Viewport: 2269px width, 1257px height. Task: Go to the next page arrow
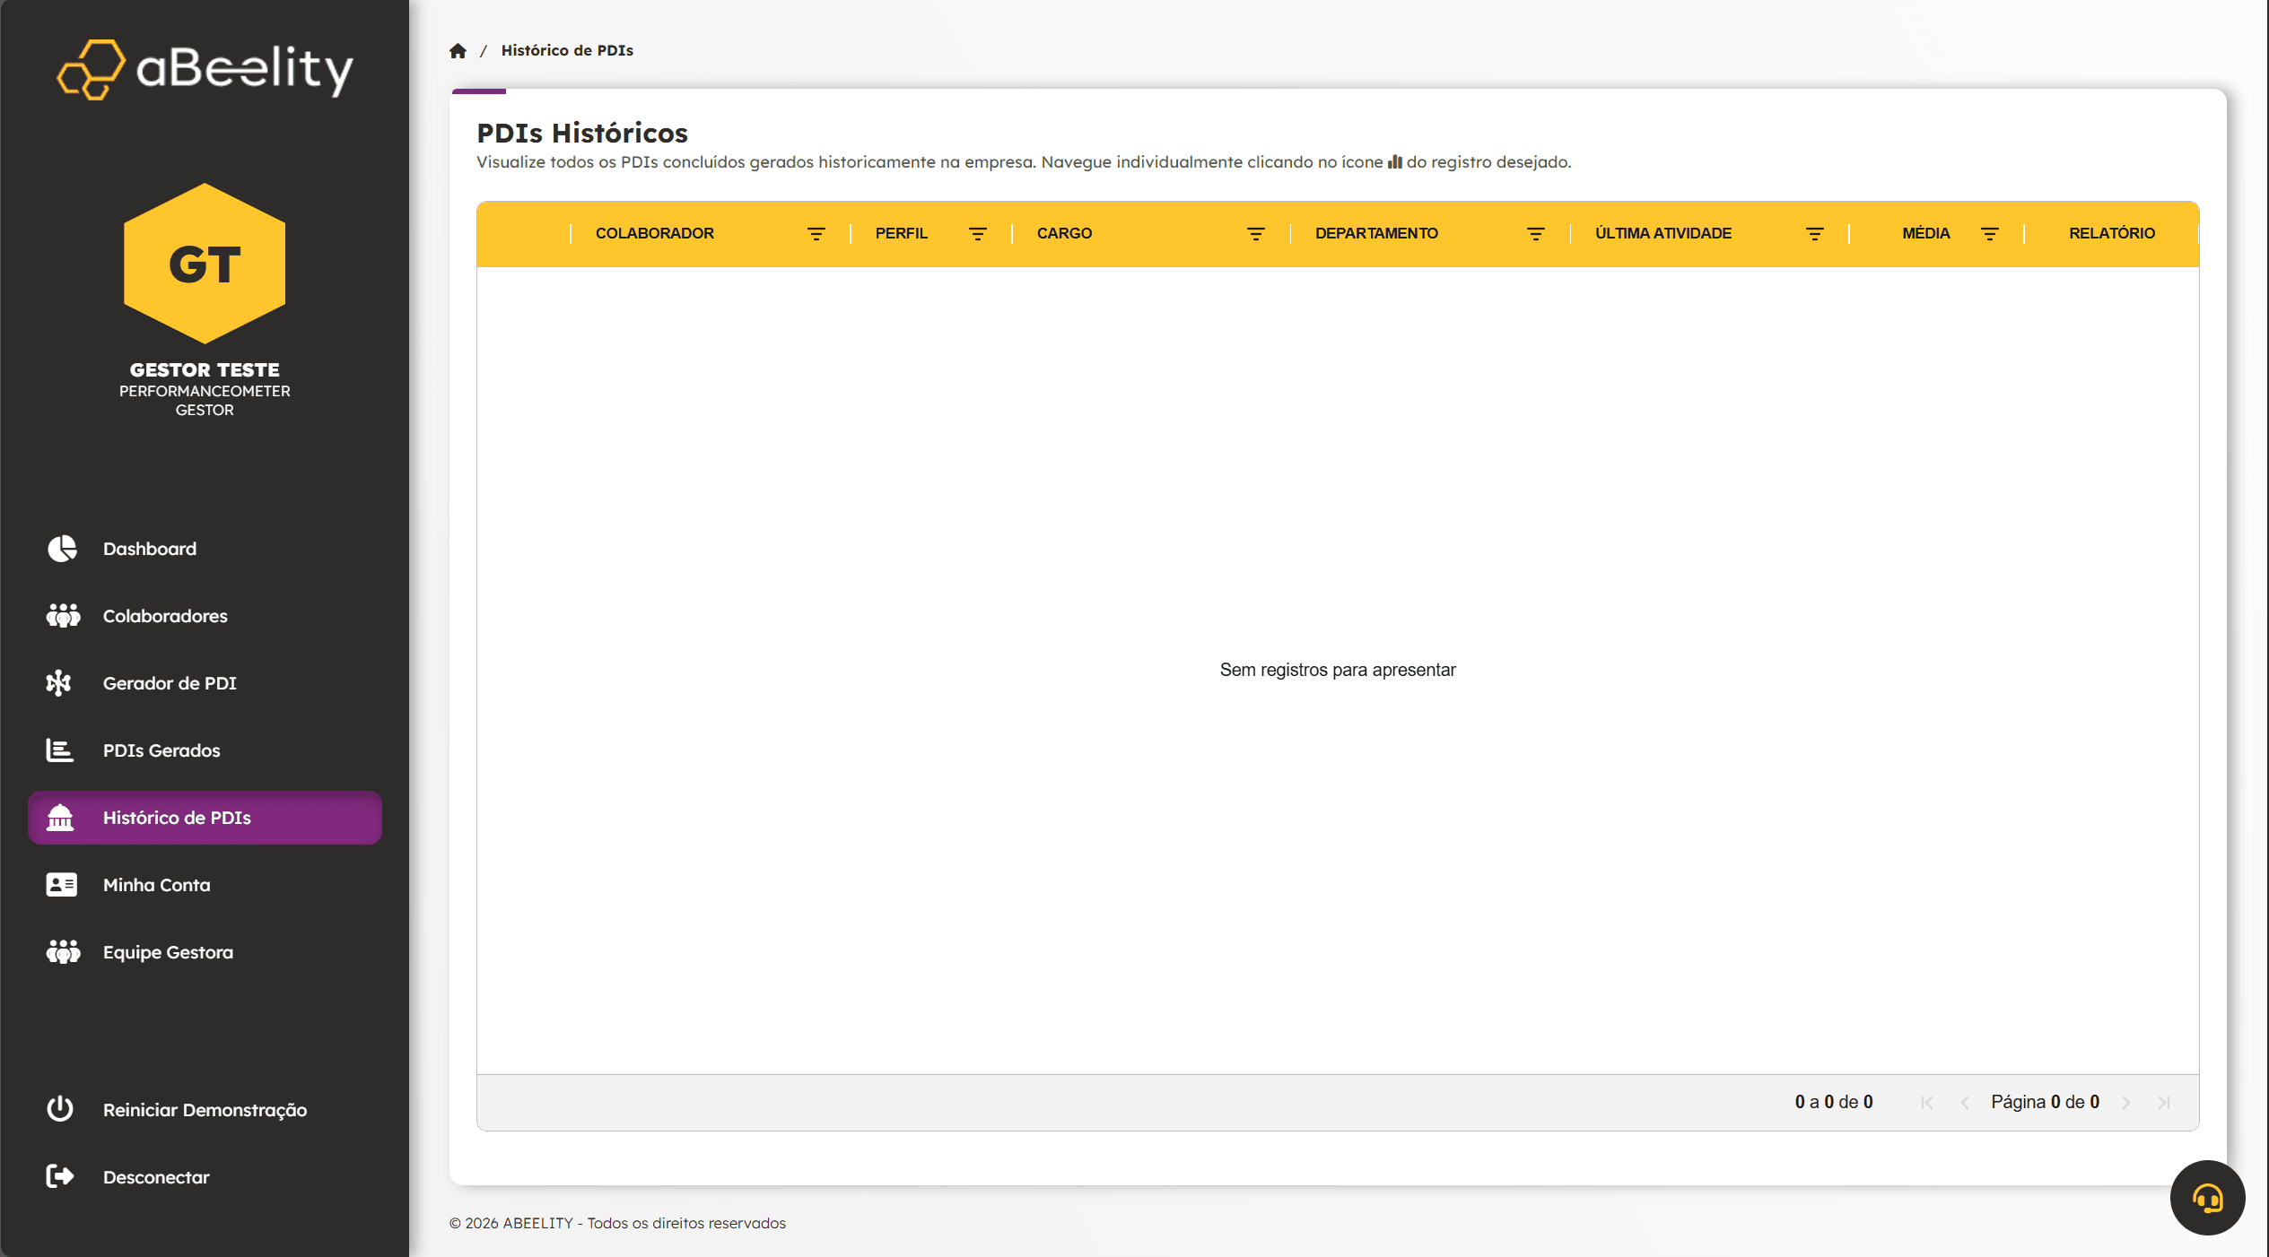[2126, 1102]
